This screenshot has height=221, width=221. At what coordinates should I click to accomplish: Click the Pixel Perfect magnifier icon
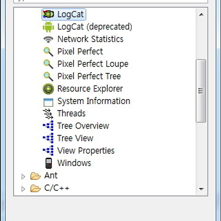[x=48, y=52]
